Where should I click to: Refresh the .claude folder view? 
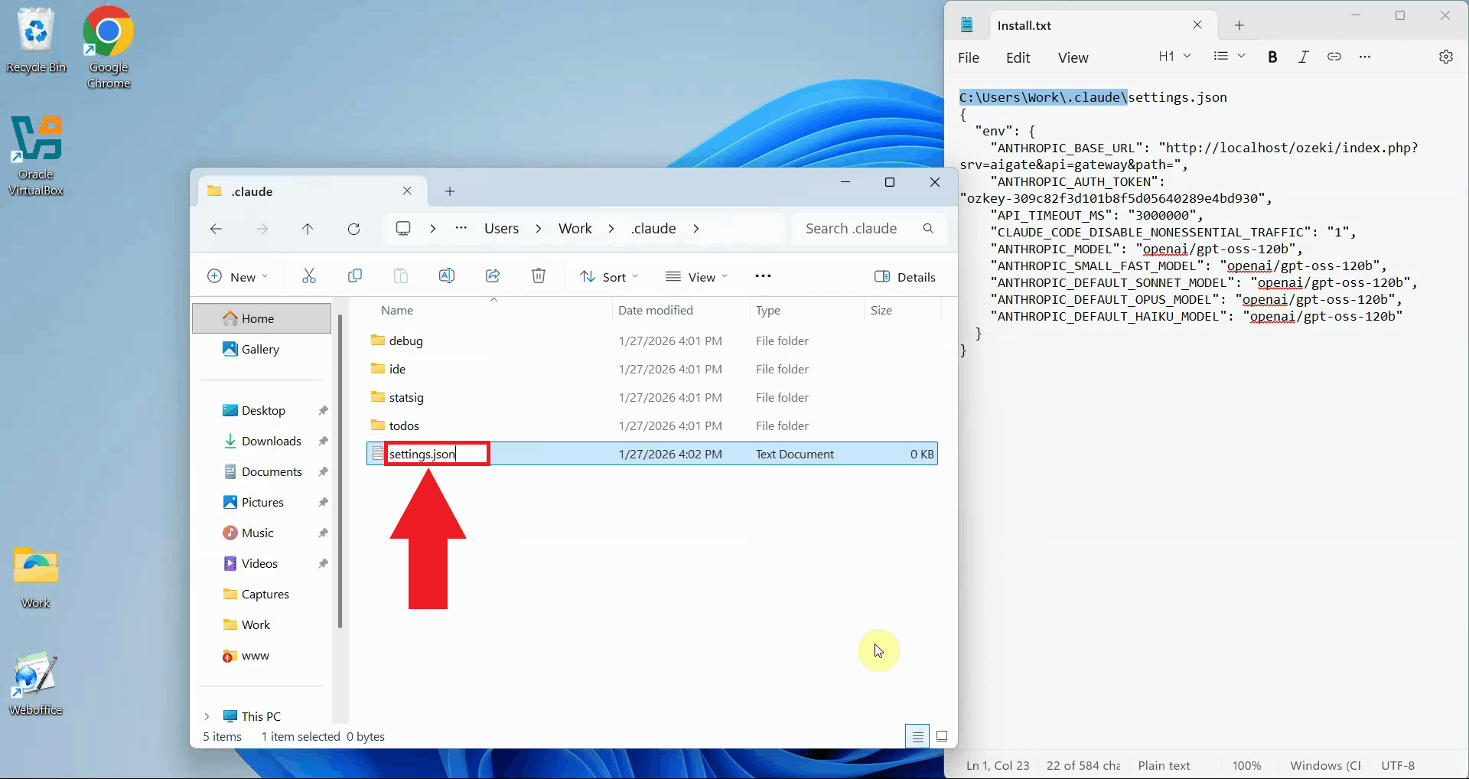pos(353,228)
